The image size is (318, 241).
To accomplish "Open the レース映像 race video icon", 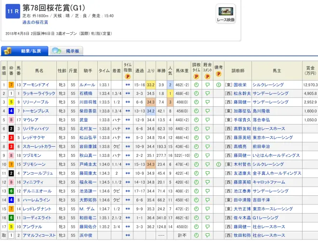I will [x=226, y=13].
